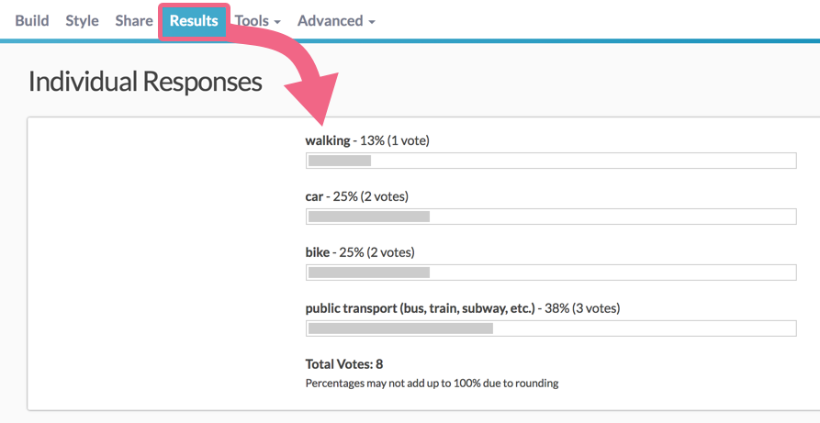Click the public transport option label
This screenshot has height=423, width=820.
pos(420,308)
